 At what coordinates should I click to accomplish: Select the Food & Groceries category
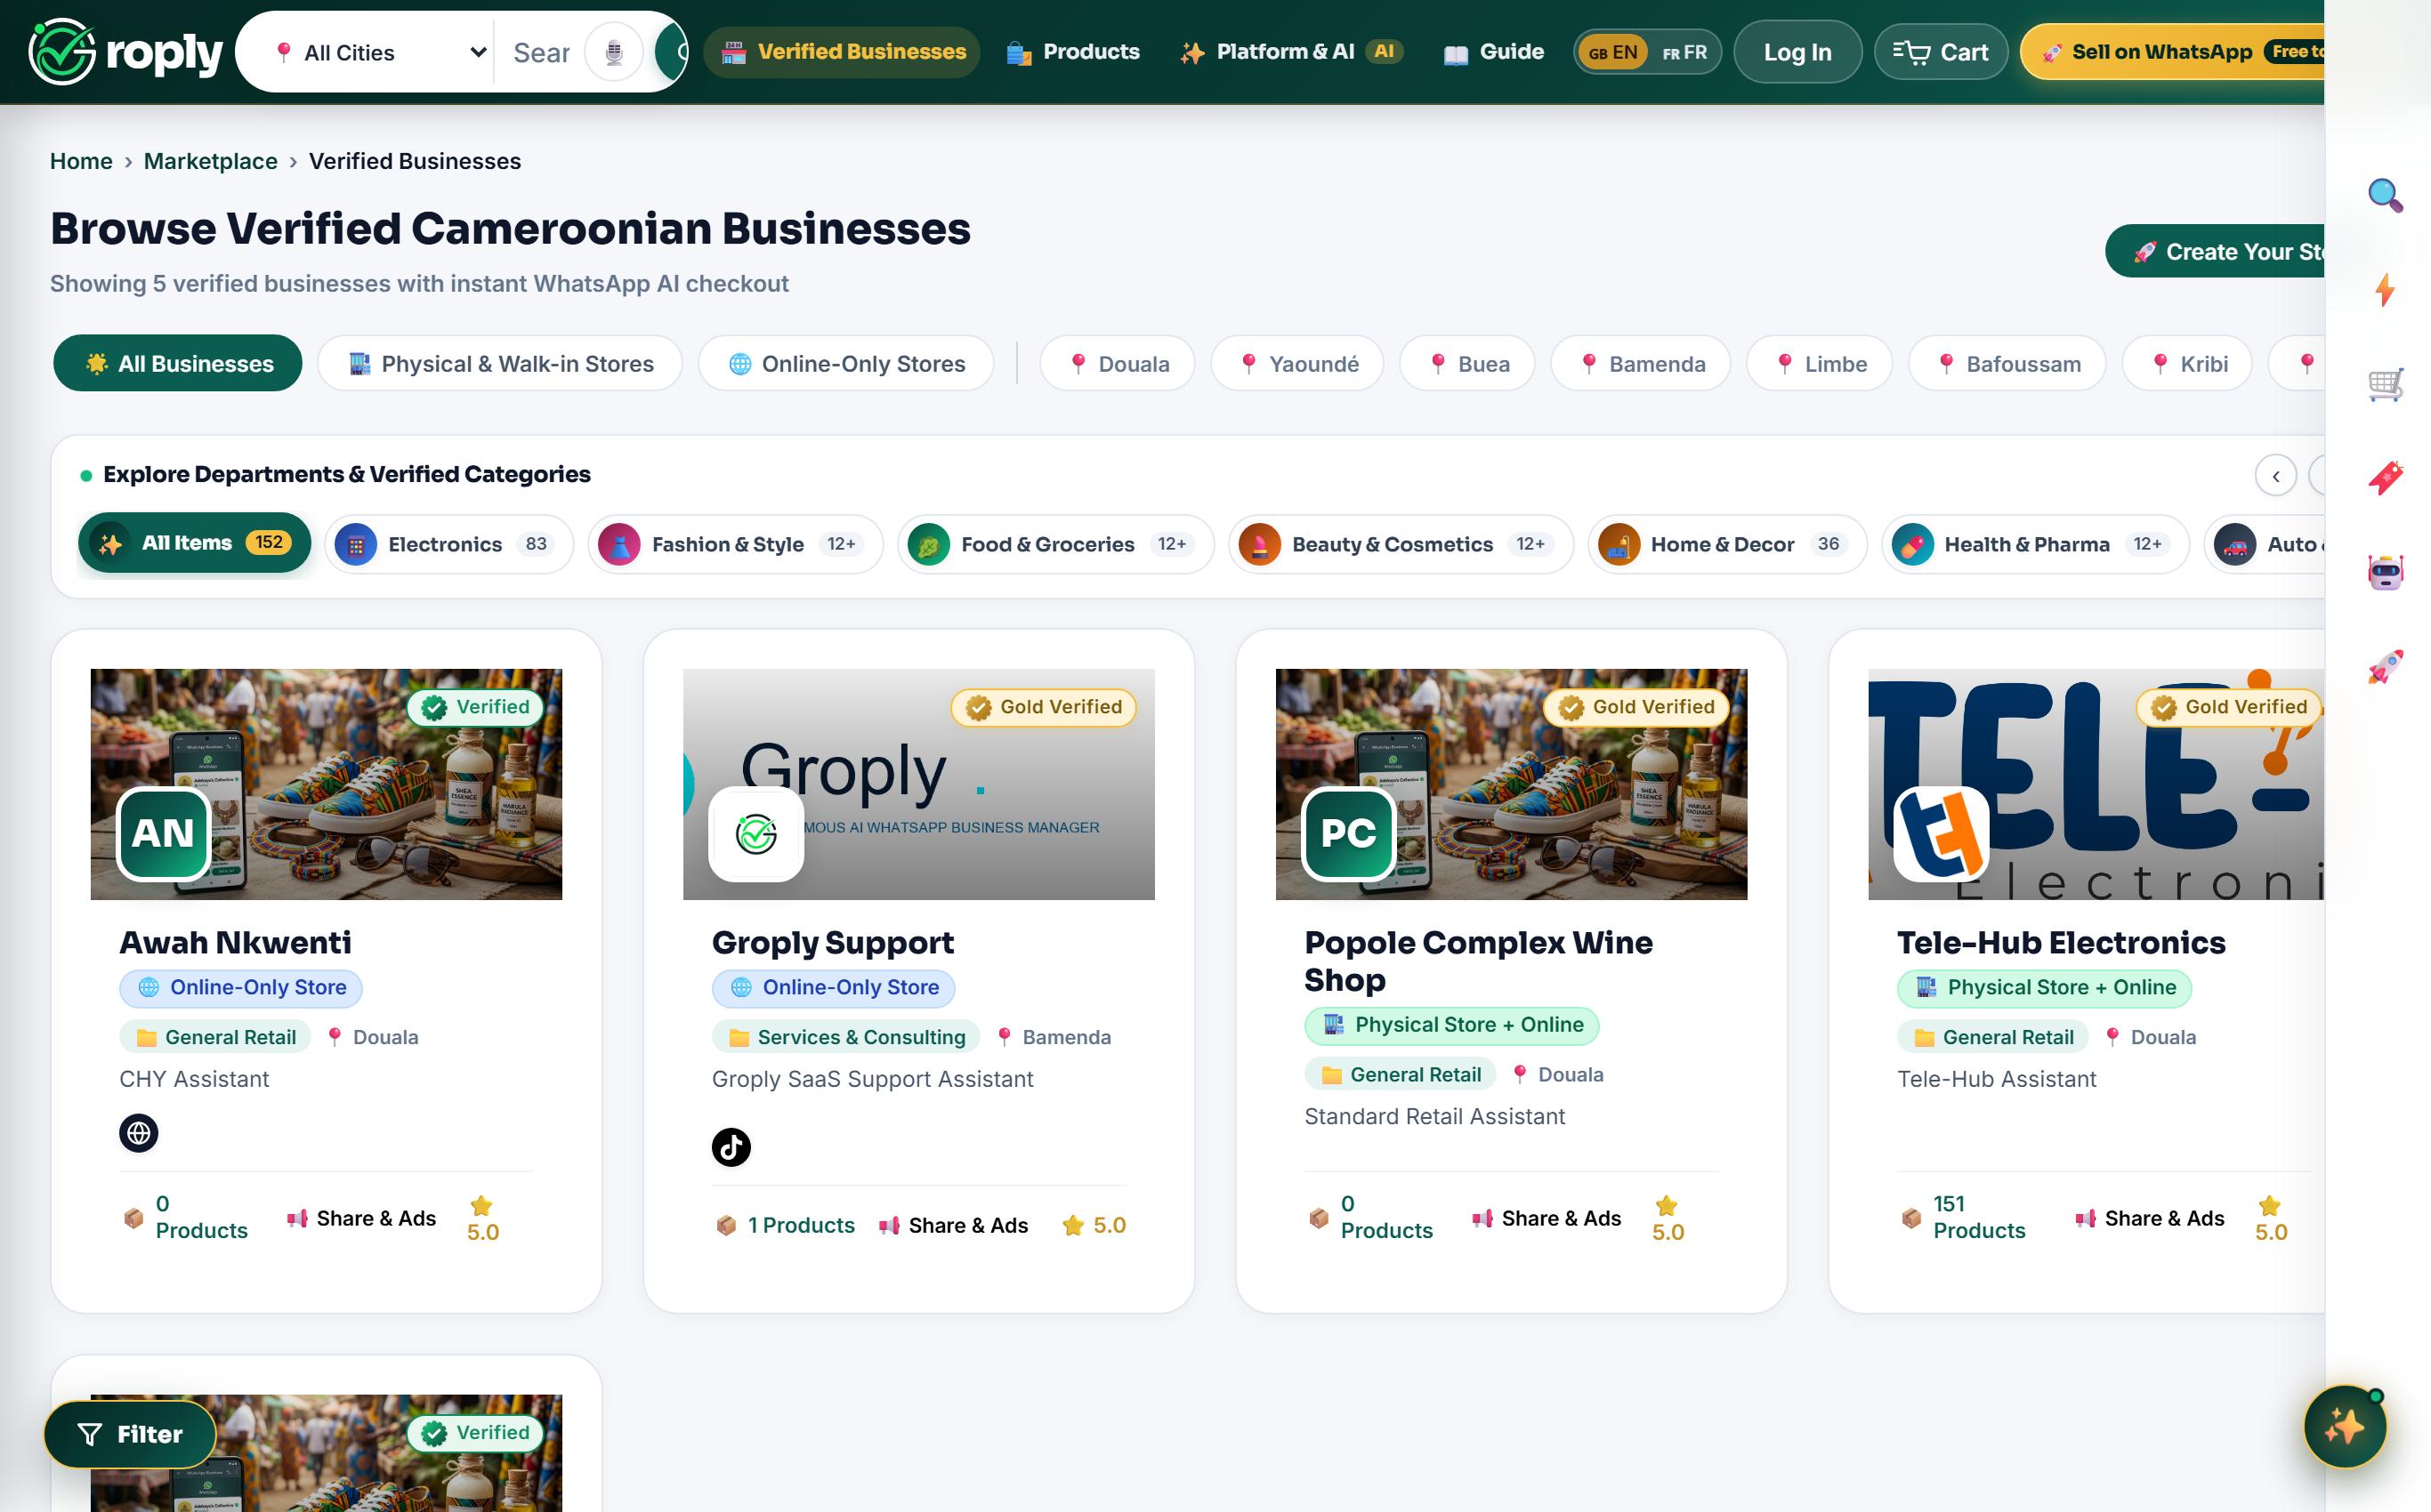(x=1055, y=544)
